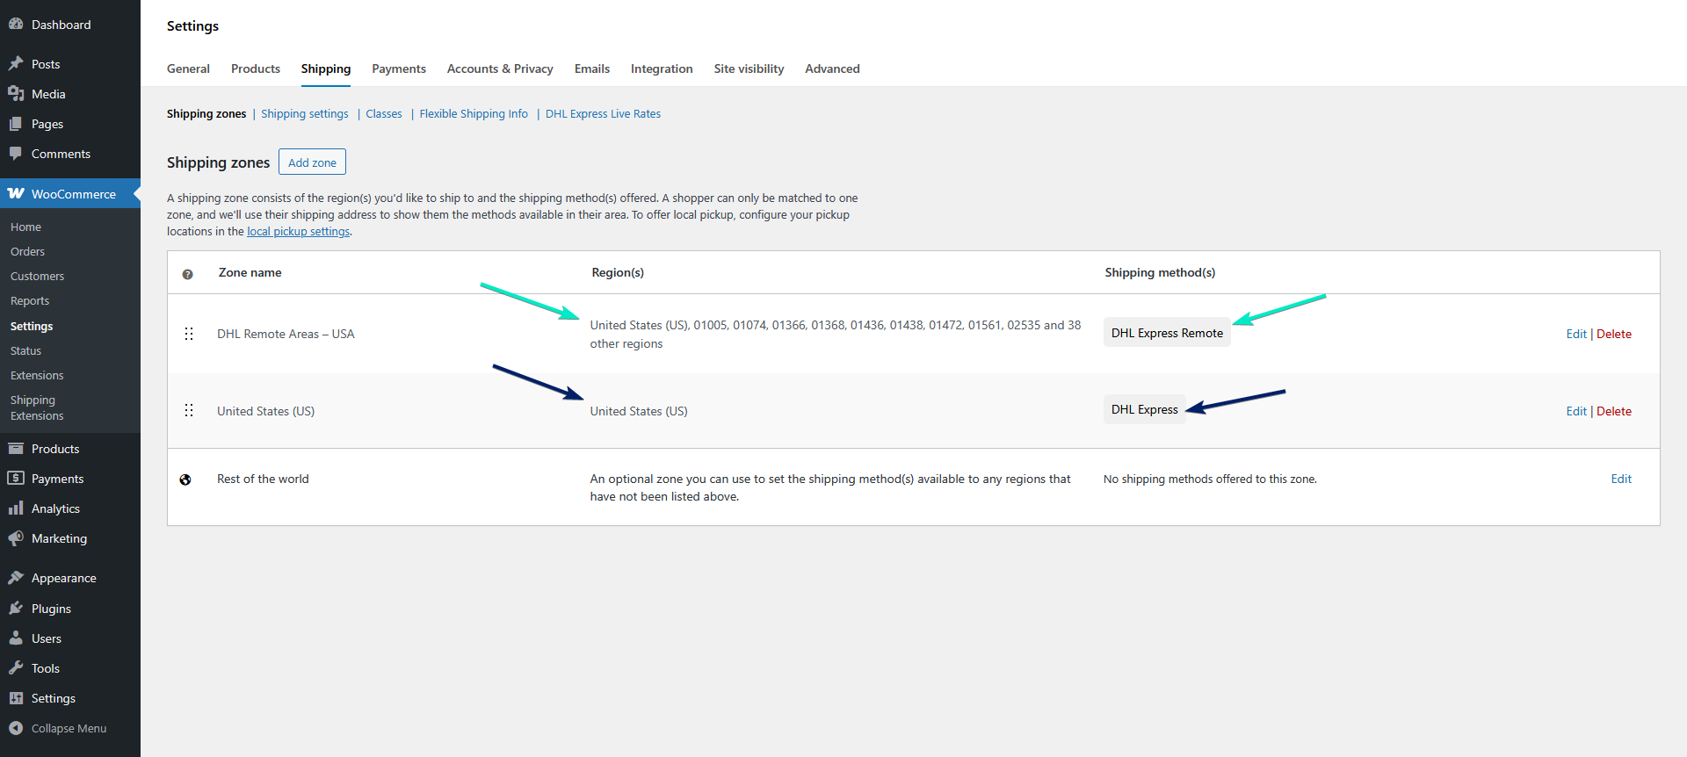Click the Marketing megaphone icon
The width and height of the screenshot is (1687, 757).
(16, 538)
